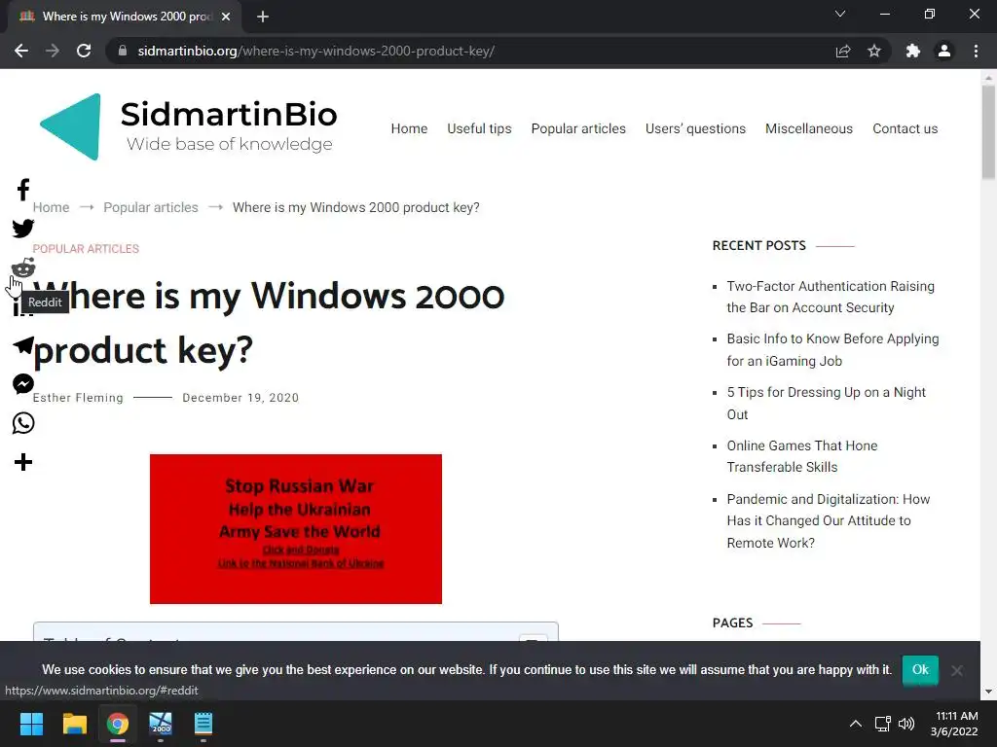Open the taskbar clock and date

(954, 724)
